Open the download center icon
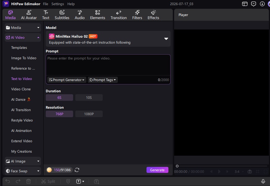The width and height of the screenshot is (270, 186). click(x=262, y=4)
